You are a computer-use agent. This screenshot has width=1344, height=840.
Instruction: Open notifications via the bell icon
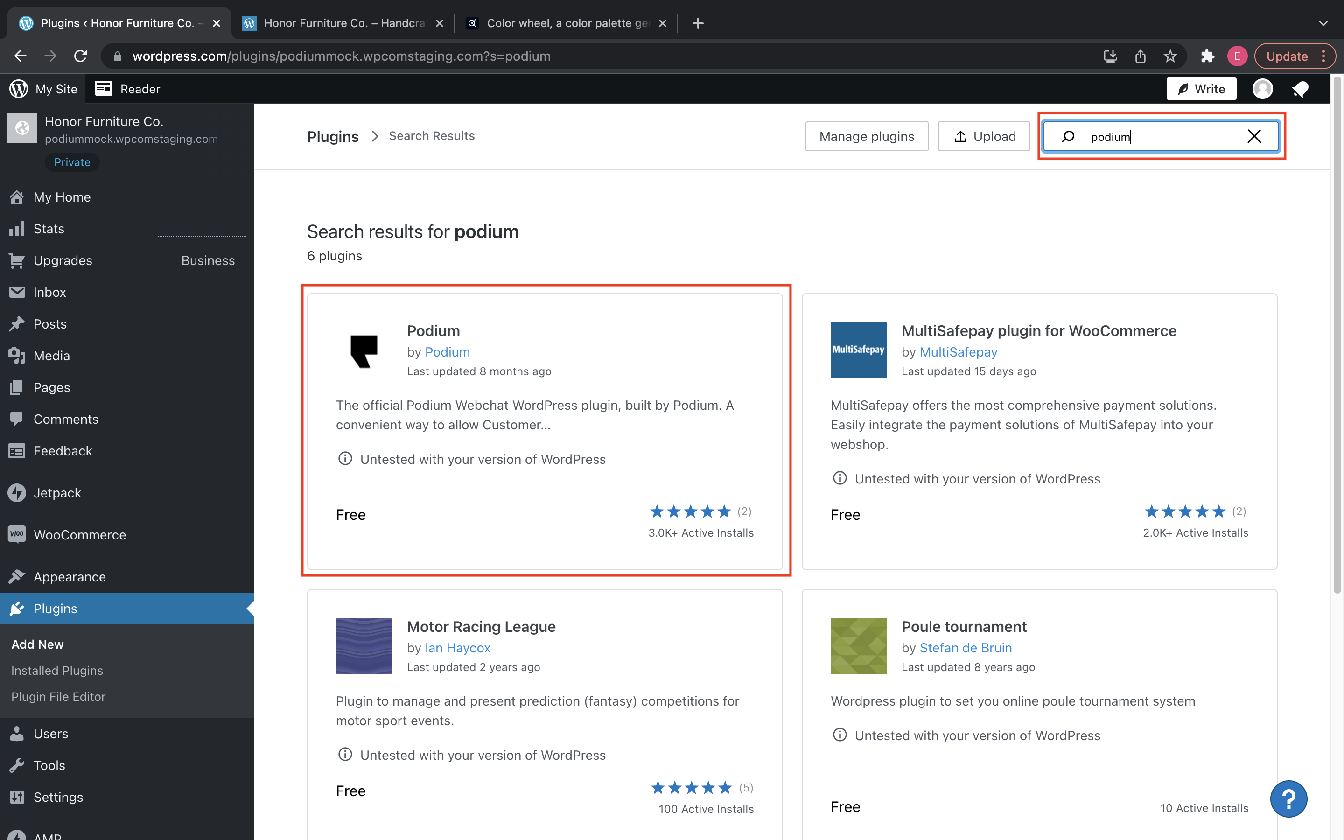pos(1301,89)
